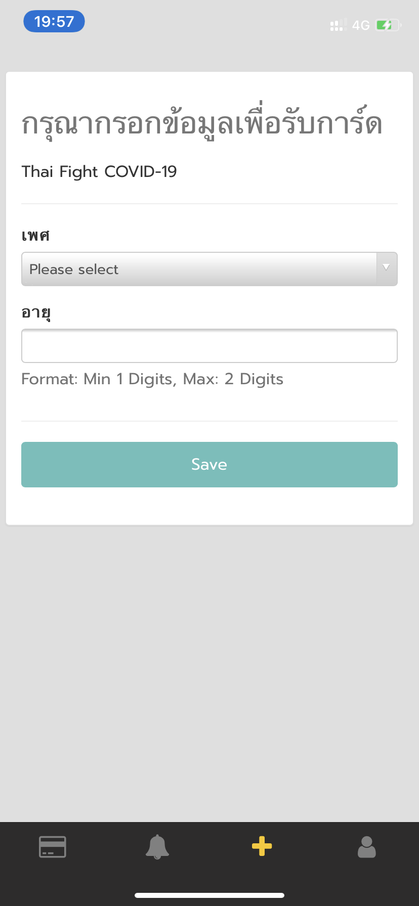Tap the อายุ field label
419x906 pixels.
click(x=36, y=313)
